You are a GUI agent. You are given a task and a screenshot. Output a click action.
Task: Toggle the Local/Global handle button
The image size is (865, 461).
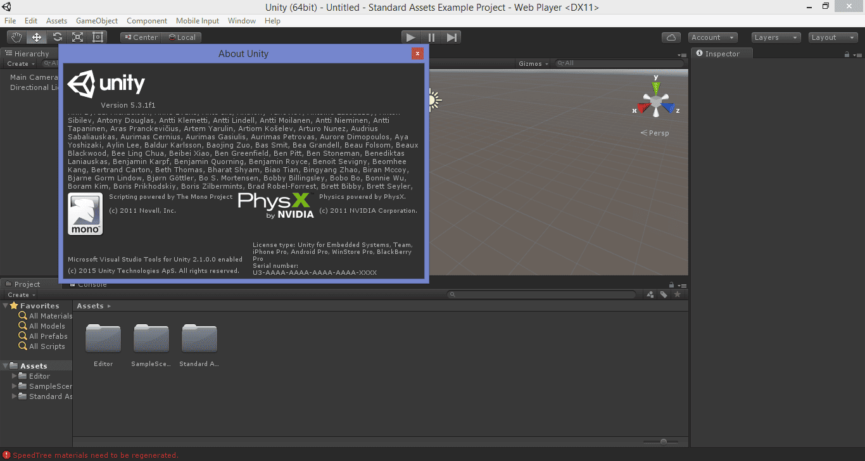pyautogui.click(x=181, y=37)
